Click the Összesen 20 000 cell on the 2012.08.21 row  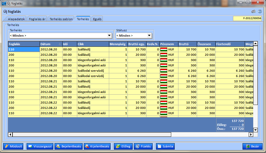pyautogui.click(x=206, y=87)
